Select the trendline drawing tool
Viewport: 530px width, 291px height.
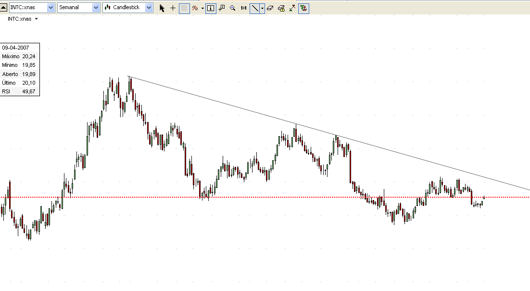[255, 8]
